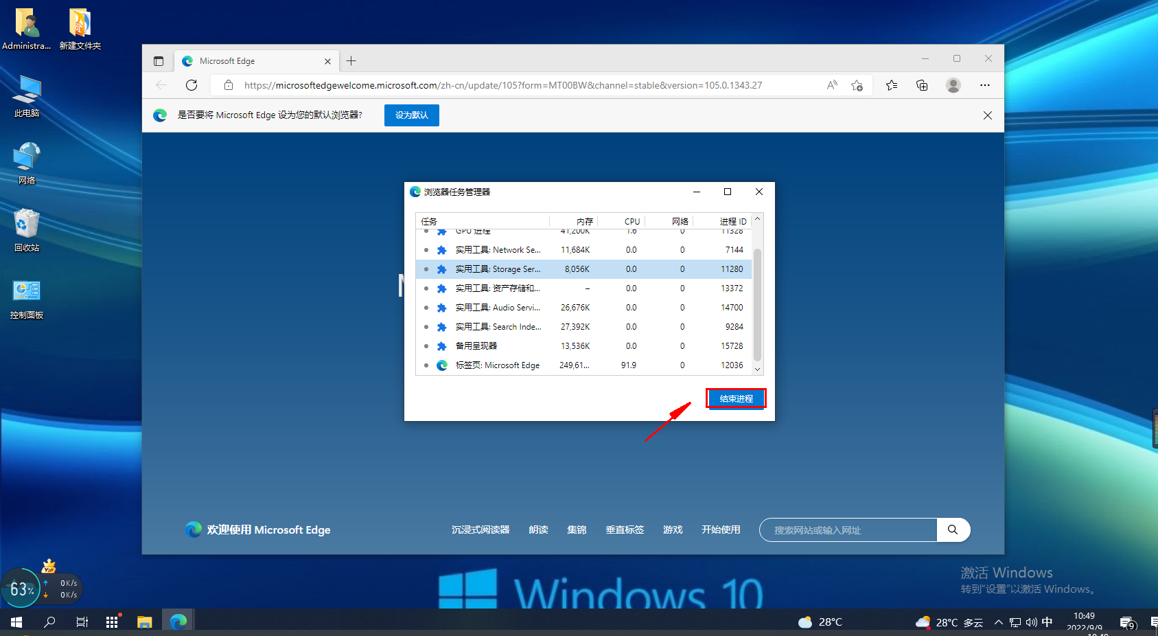Open the 控制面板 desktop icon
This screenshot has height=636, width=1158.
click(x=27, y=298)
